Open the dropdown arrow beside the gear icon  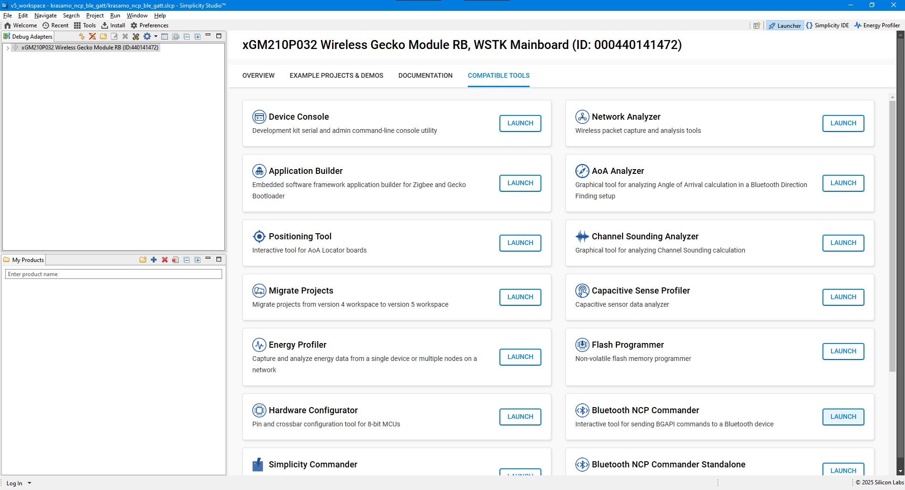tap(156, 36)
